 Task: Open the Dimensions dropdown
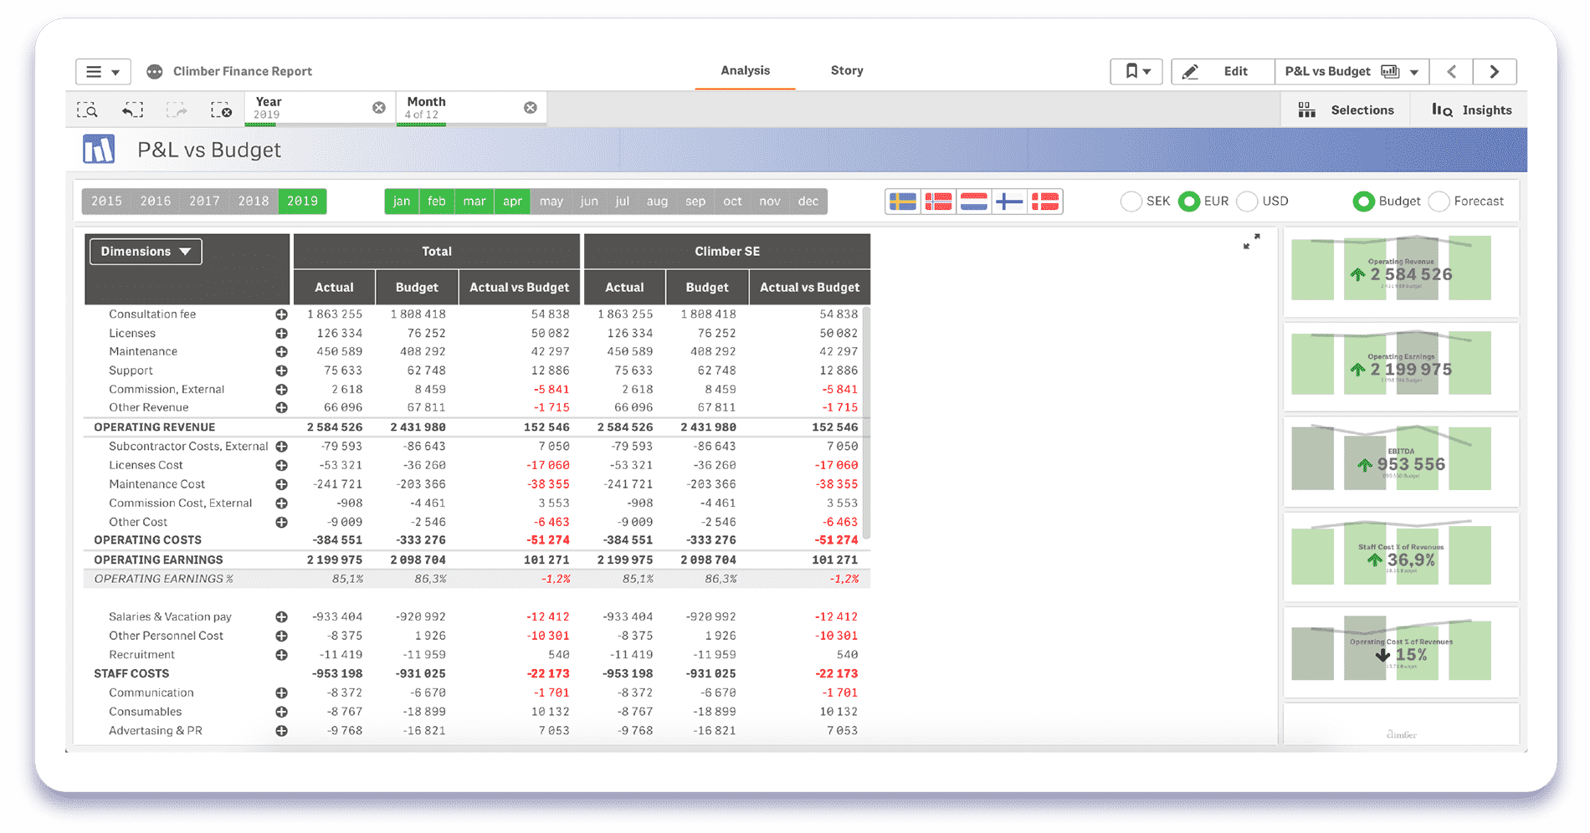[146, 251]
